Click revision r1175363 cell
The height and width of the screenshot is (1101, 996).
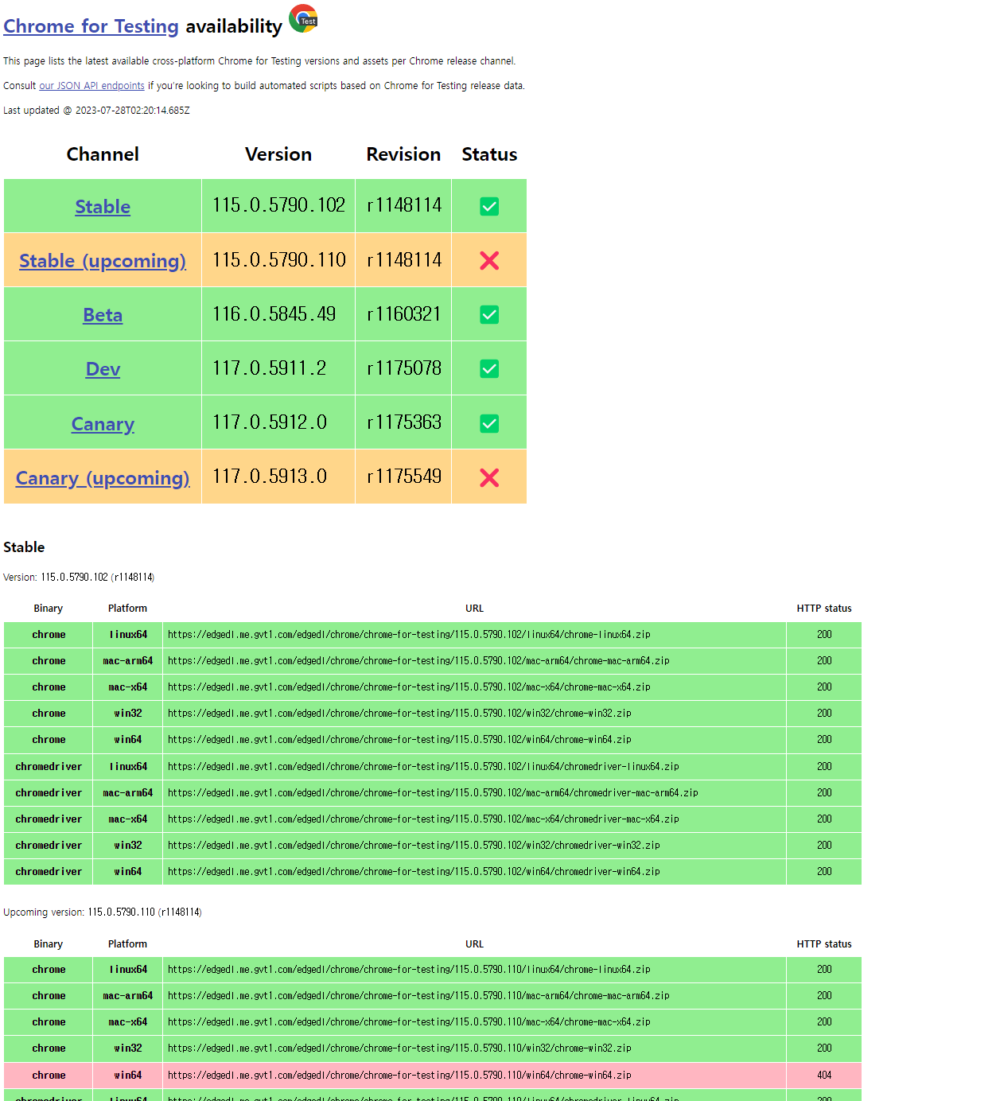tap(403, 422)
